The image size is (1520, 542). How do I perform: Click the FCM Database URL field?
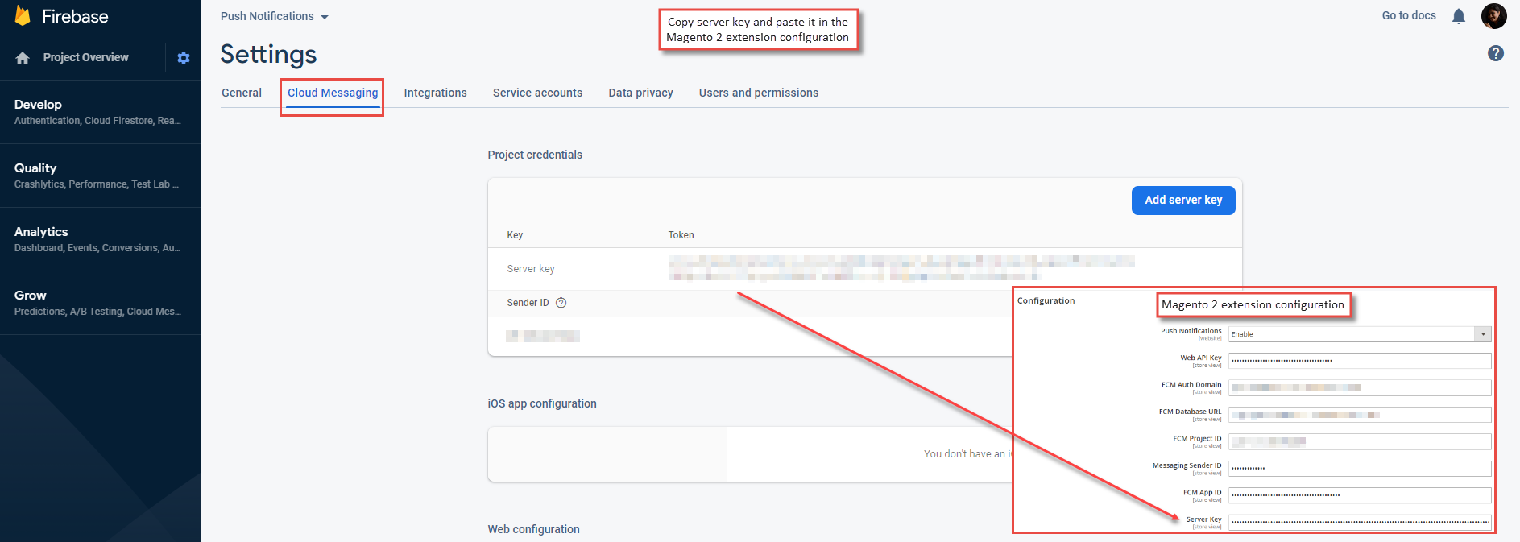[1360, 415]
